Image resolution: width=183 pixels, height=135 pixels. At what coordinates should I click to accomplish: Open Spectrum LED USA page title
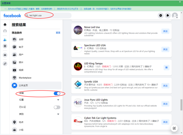tap(95, 45)
